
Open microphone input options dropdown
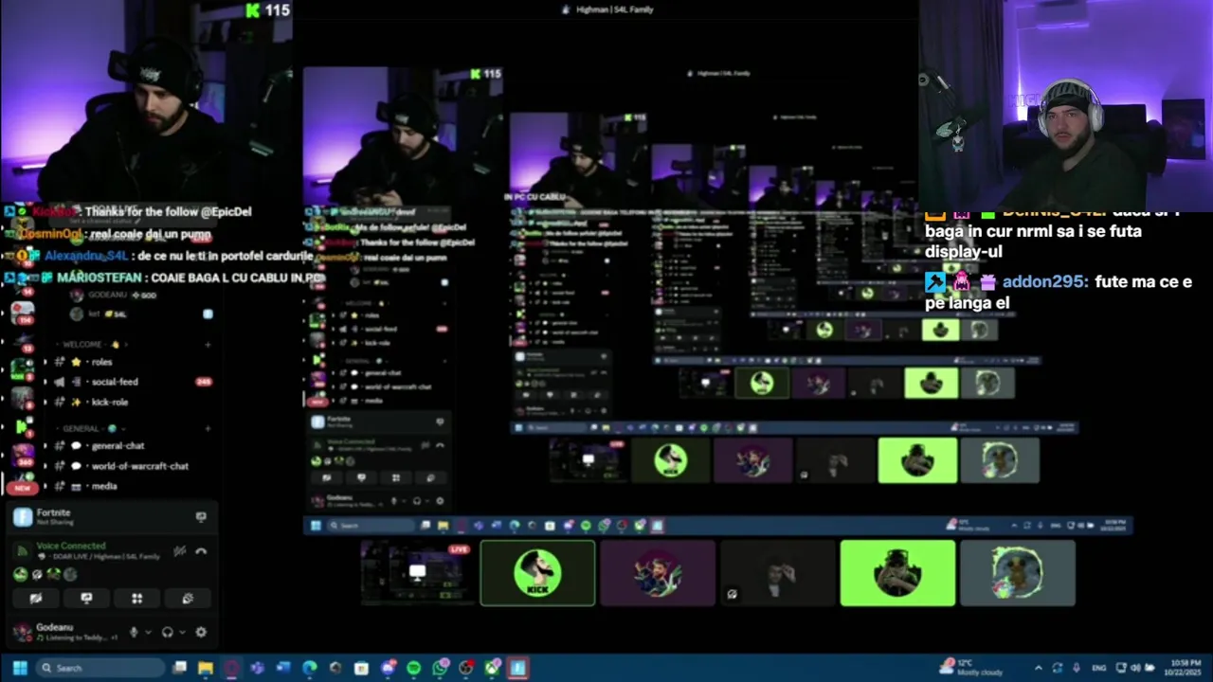[147, 632]
